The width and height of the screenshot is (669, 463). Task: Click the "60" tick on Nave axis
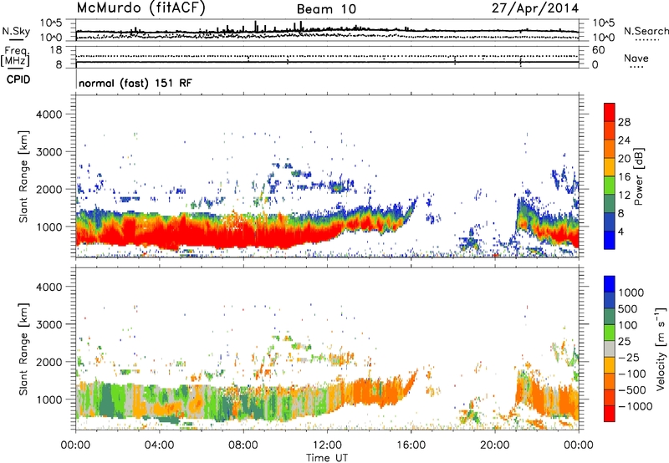click(x=598, y=50)
